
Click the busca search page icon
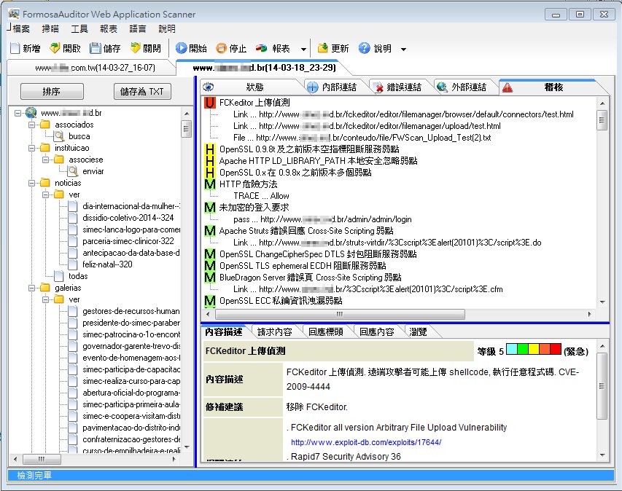59,136
